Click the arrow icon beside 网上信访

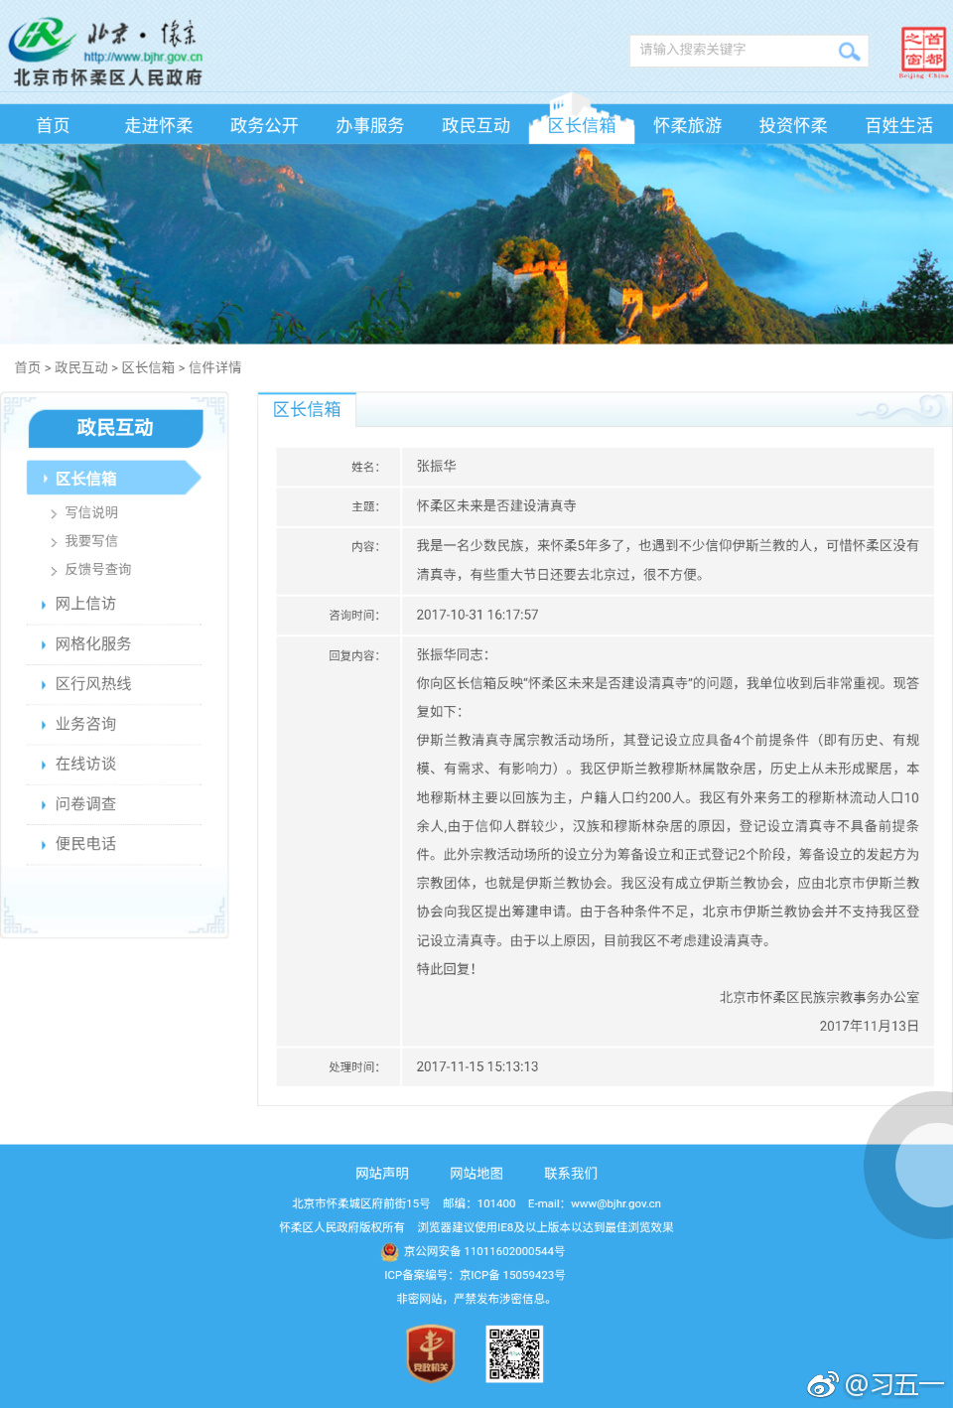(44, 605)
